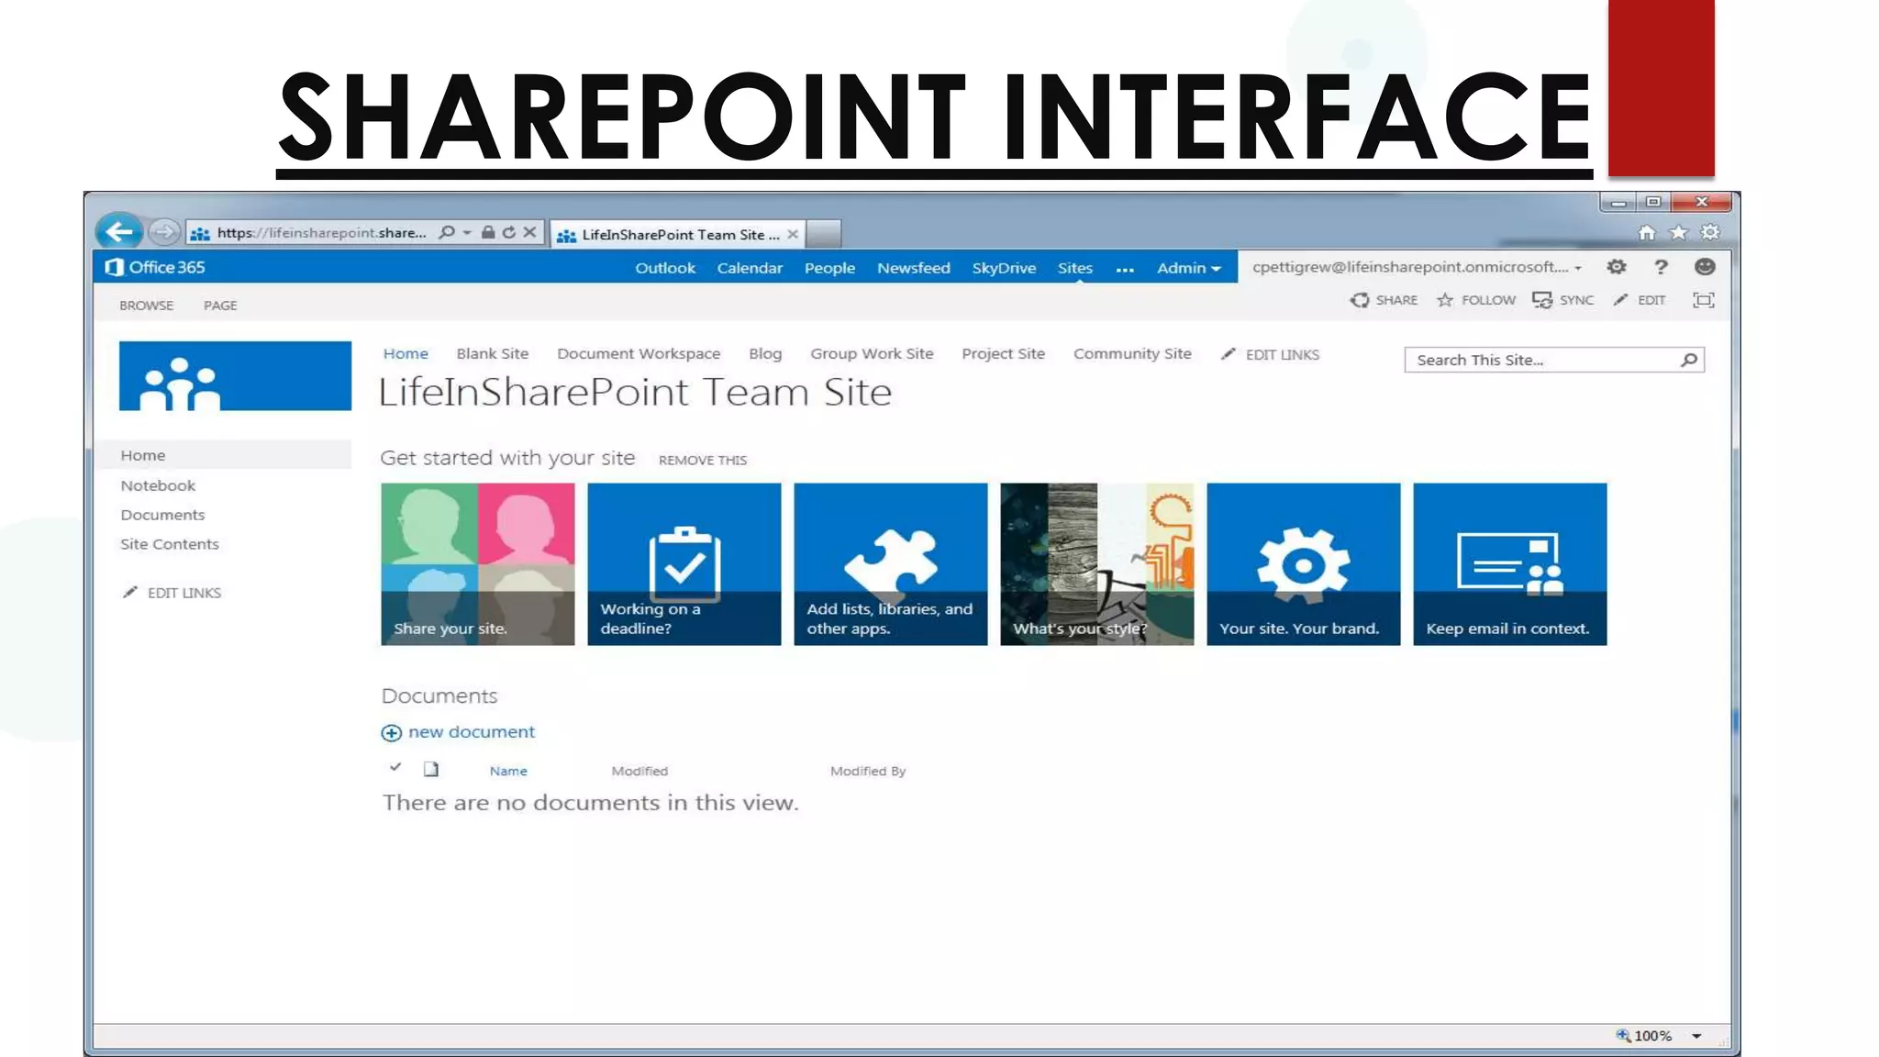Click the team site logo image
The image size is (1879, 1057).
235,376
